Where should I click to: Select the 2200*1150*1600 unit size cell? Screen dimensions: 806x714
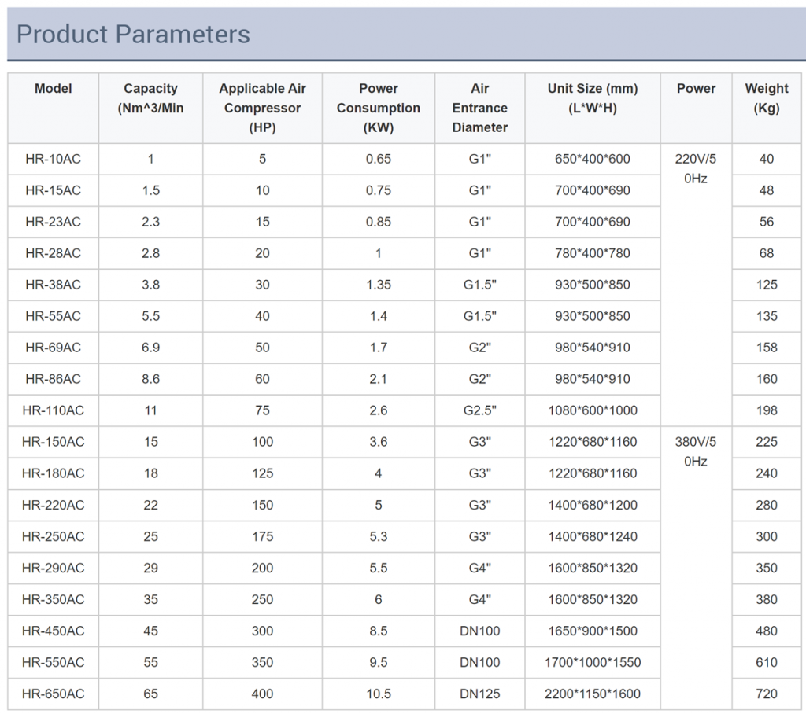[x=592, y=694]
